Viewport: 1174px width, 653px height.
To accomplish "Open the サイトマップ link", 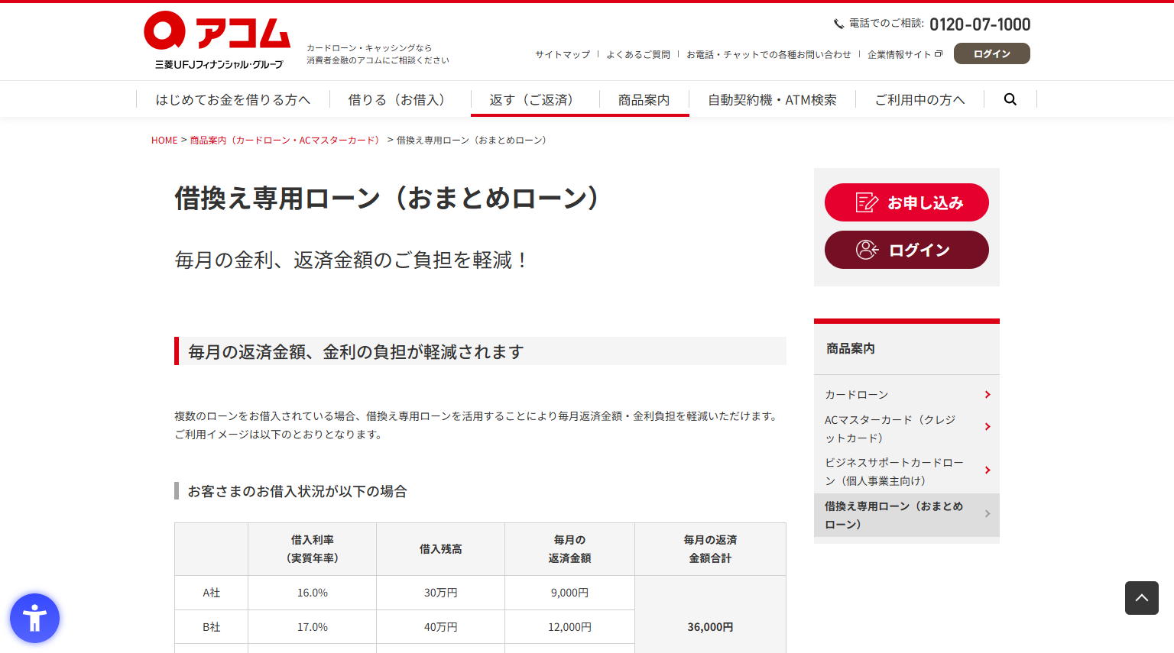I will 563,54.
